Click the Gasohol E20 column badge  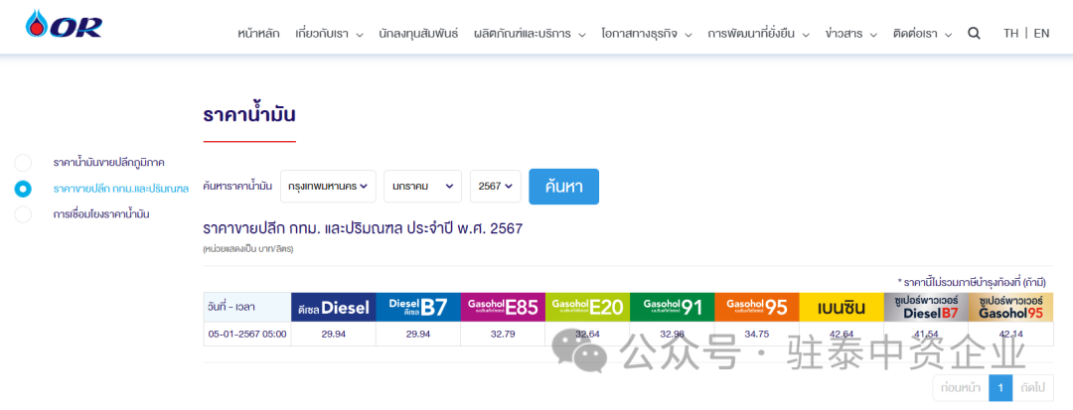[x=588, y=308]
